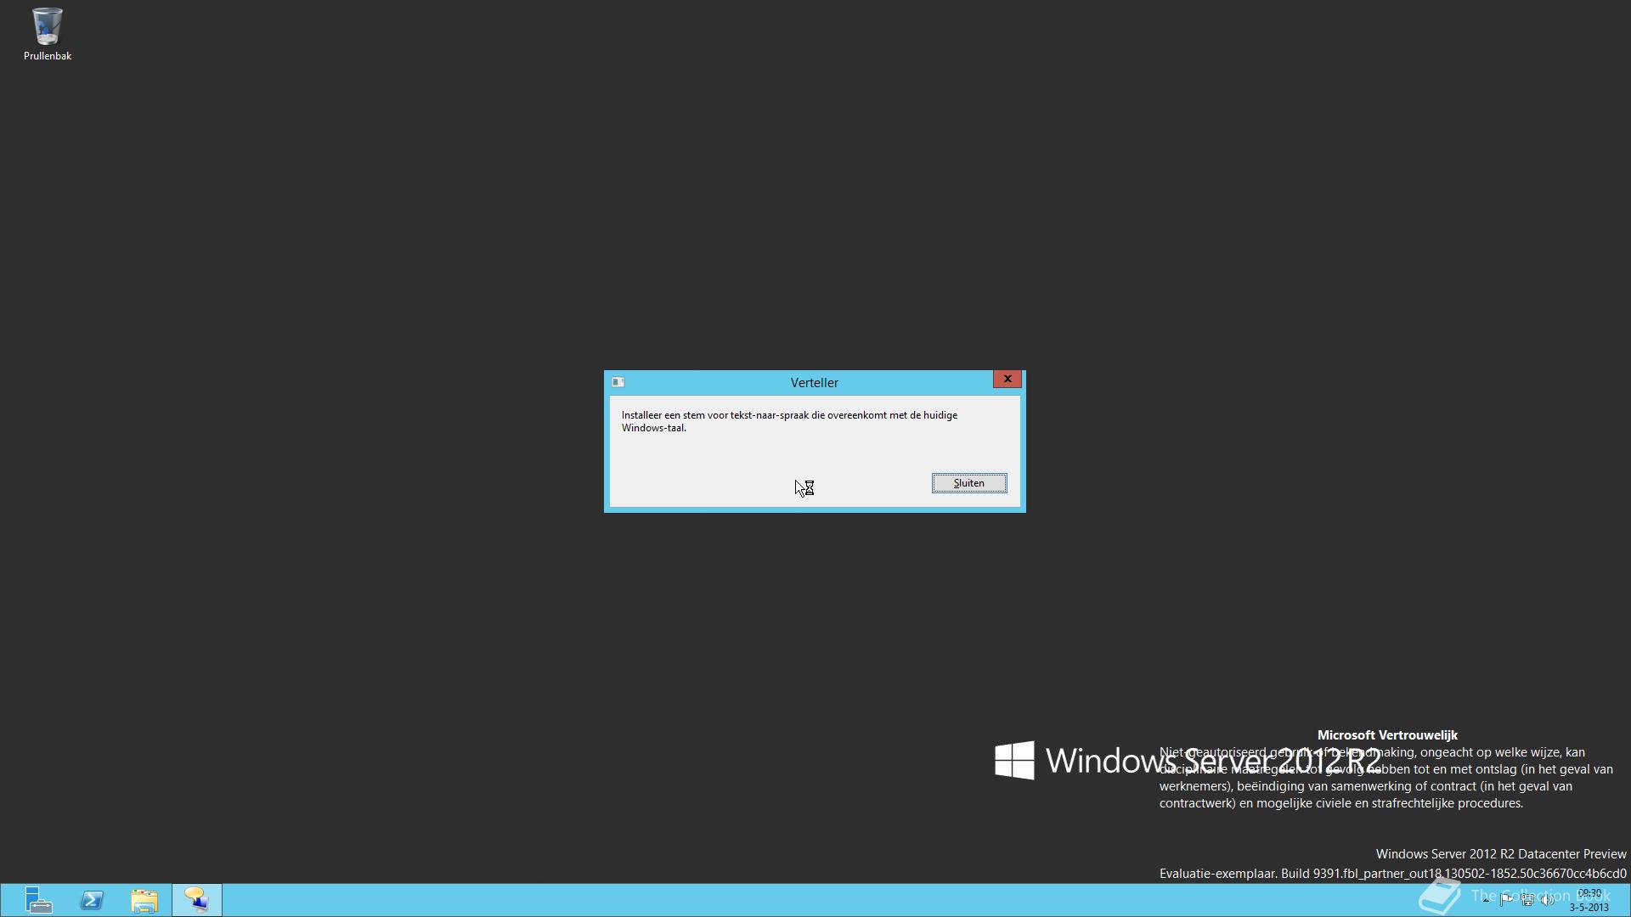Open Action Center flag icon

(x=1506, y=899)
